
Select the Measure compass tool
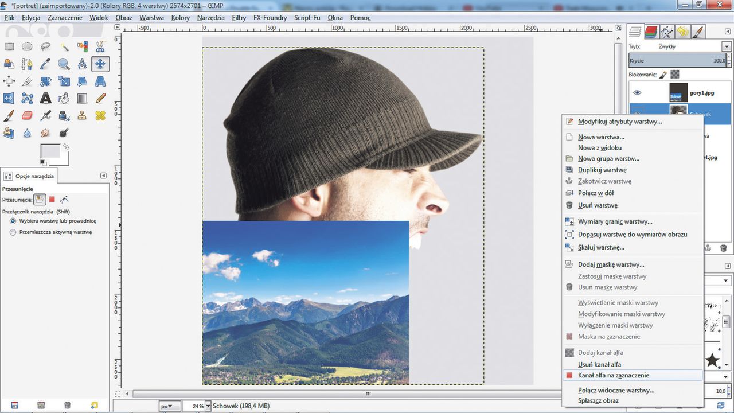pyautogui.click(x=82, y=64)
